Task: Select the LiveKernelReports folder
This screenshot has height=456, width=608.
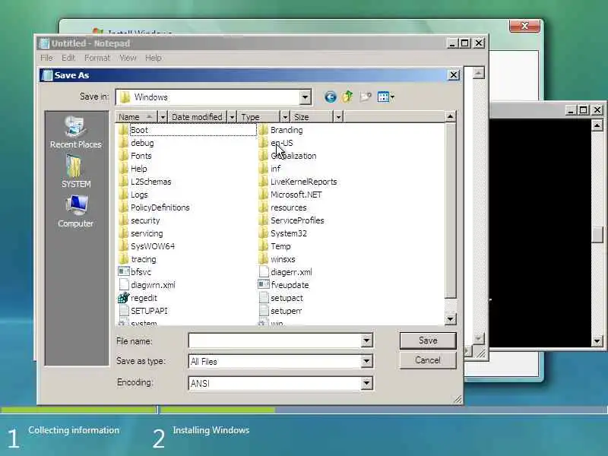Action: tap(298, 182)
